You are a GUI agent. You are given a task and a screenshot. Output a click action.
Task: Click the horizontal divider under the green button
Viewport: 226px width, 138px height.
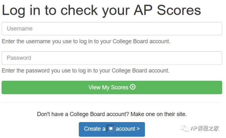112,102
